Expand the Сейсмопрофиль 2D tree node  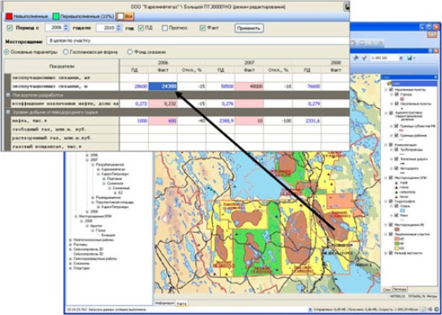click(70, 249)
